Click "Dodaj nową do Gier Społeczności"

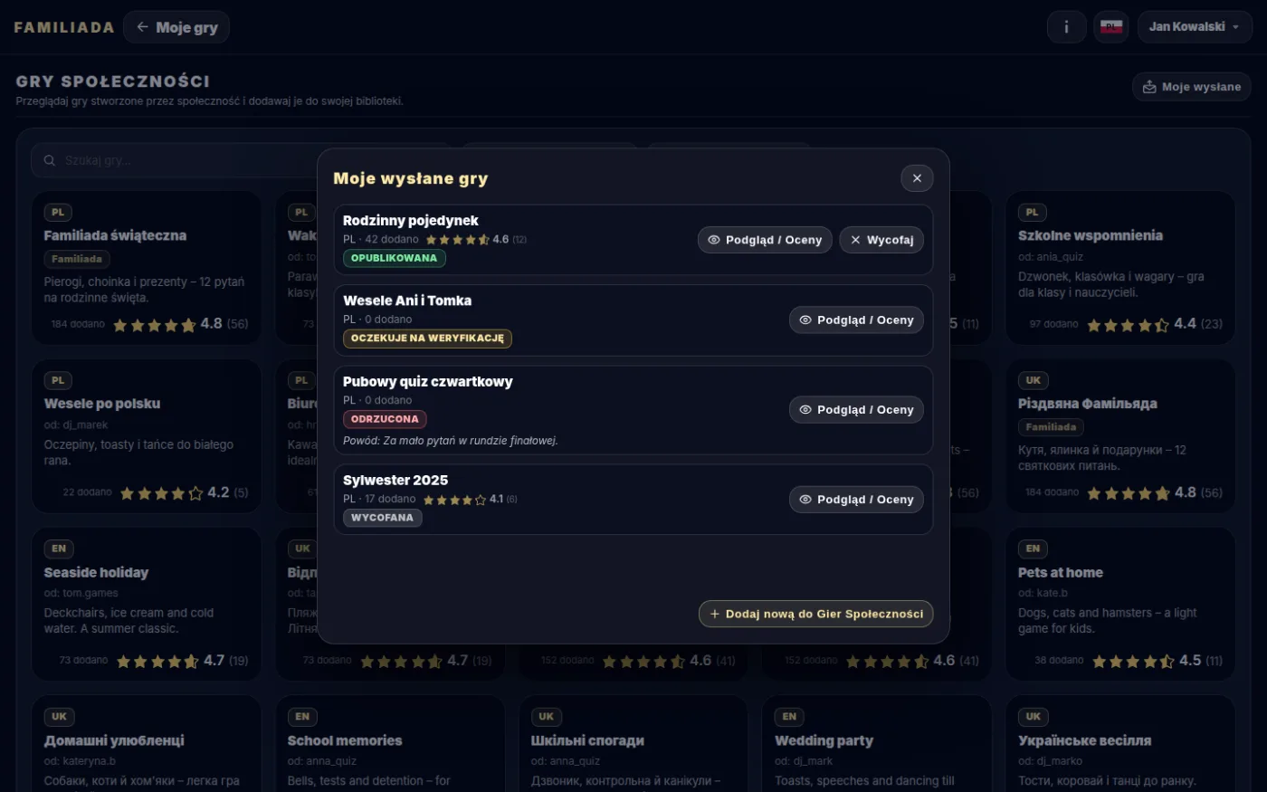click(x=815, y=614)
